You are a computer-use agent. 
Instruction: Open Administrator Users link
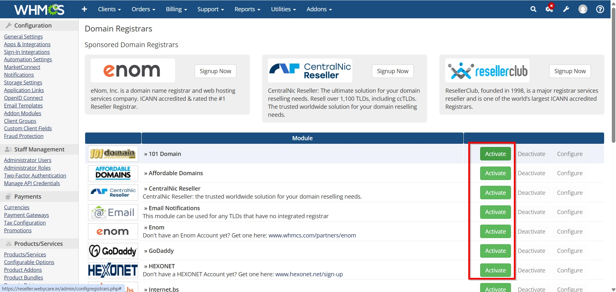(x=28, y=160)
